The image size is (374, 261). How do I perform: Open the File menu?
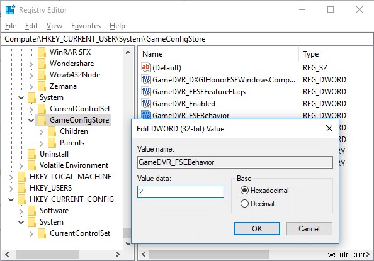click(x=11, y=26)
